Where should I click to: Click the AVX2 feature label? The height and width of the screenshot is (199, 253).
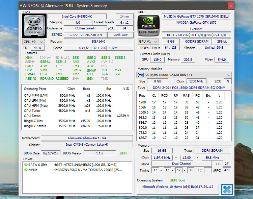click(x=91, y=62)
